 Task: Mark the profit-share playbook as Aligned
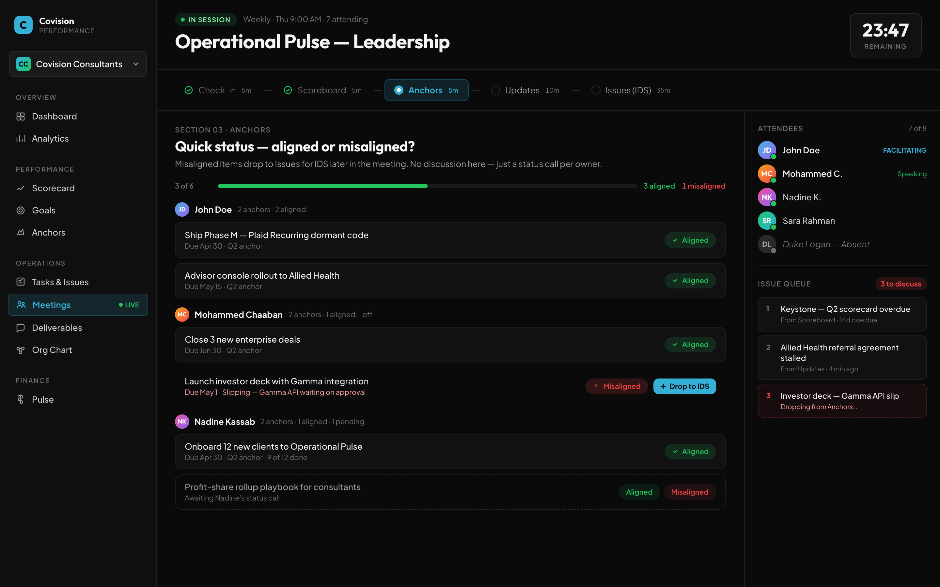(x=639, y=492)
